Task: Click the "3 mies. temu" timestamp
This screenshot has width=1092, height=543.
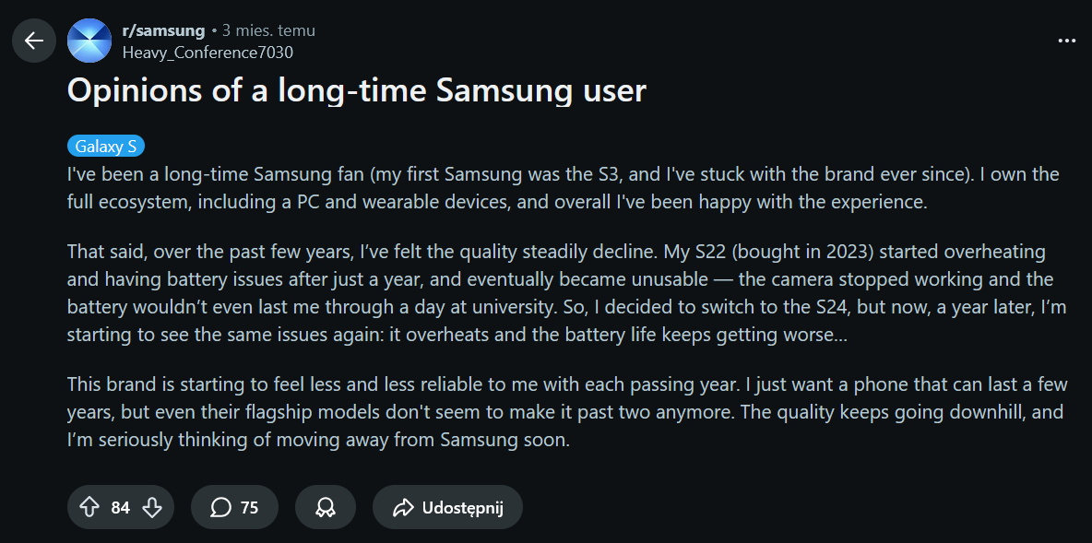Action: 268,30
